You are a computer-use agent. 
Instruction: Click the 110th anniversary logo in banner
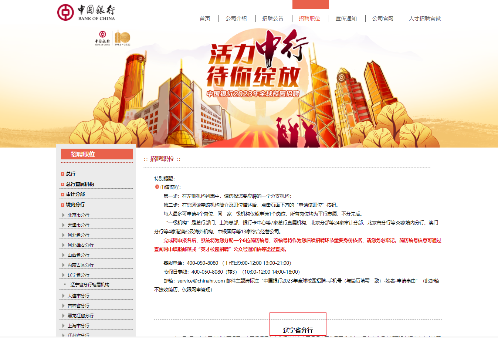[122, 38]
